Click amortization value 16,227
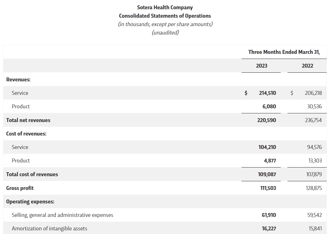 click(x=269, y=229)
